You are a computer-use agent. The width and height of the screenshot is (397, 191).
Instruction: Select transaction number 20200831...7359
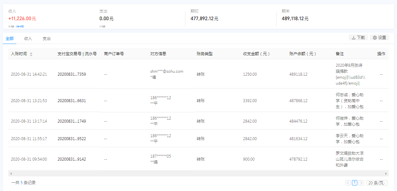click(72, 74)
